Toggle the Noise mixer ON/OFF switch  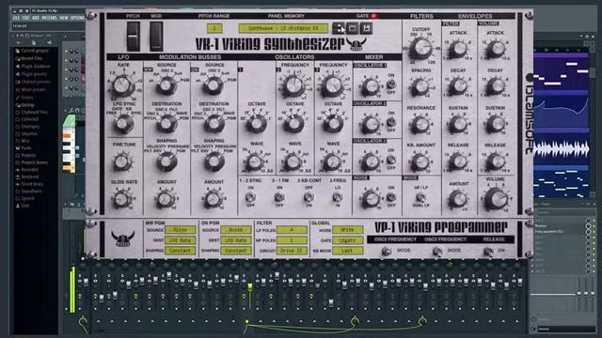pos(391,197)
